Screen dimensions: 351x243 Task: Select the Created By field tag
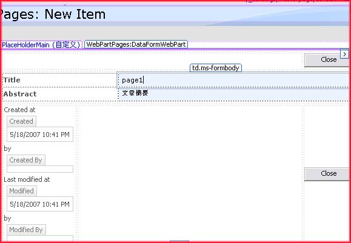[25, 160]
